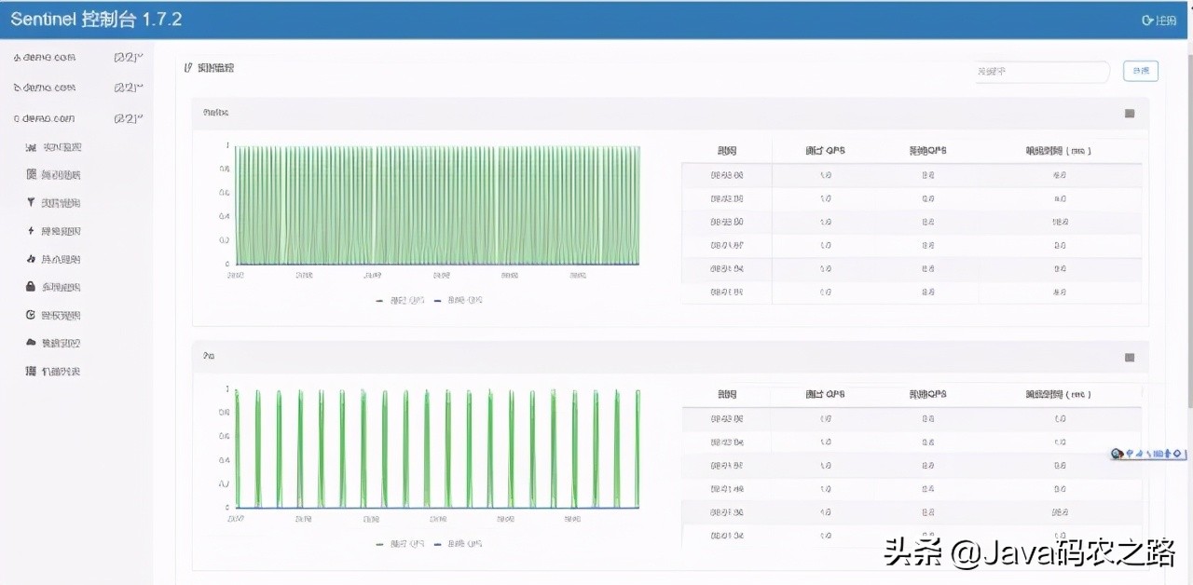Click the filter funnel icon for 流控规则

click(31, 203)
